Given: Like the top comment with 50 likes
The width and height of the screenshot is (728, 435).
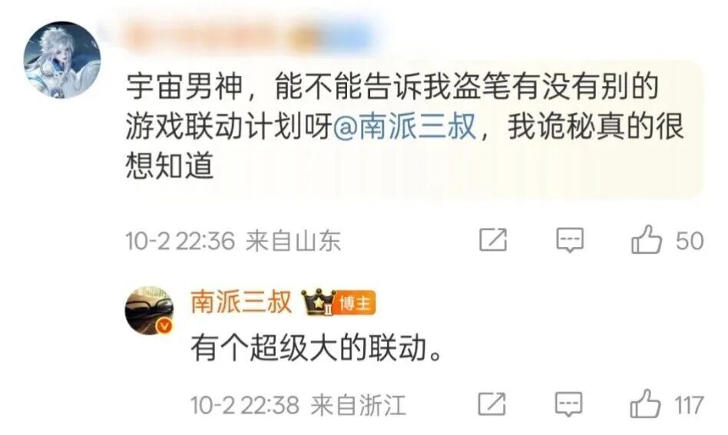Looking at the screenshot, I should [x=646, y=240].
